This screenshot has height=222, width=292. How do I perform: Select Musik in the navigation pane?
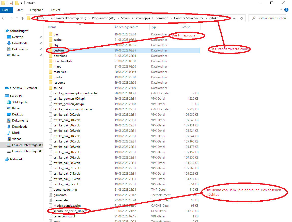[16, 133]
